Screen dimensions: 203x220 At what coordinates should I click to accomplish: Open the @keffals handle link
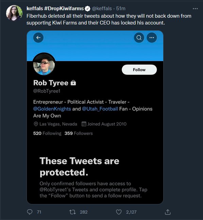(102, 9)
